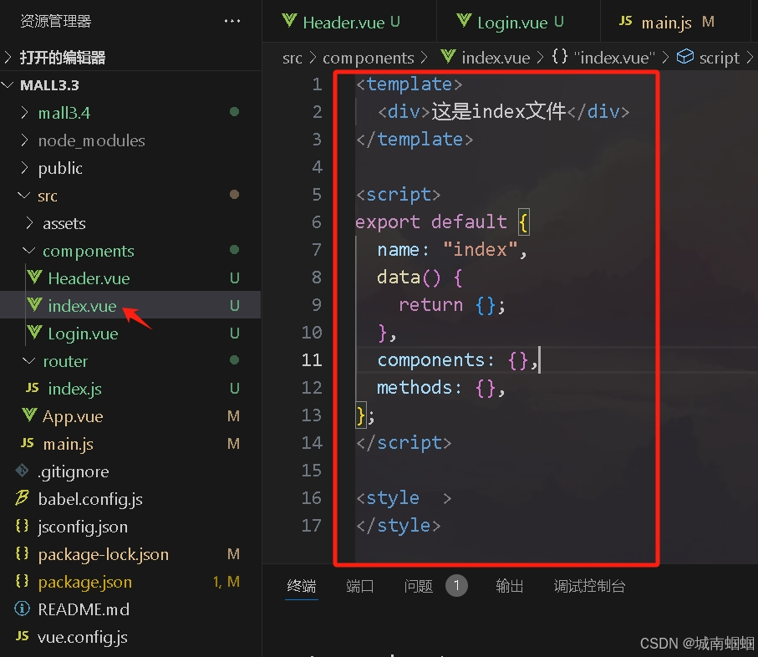Screen dimensions: 758x657
Task: Open vue.config.js file
Action: [x=130, y=636]
